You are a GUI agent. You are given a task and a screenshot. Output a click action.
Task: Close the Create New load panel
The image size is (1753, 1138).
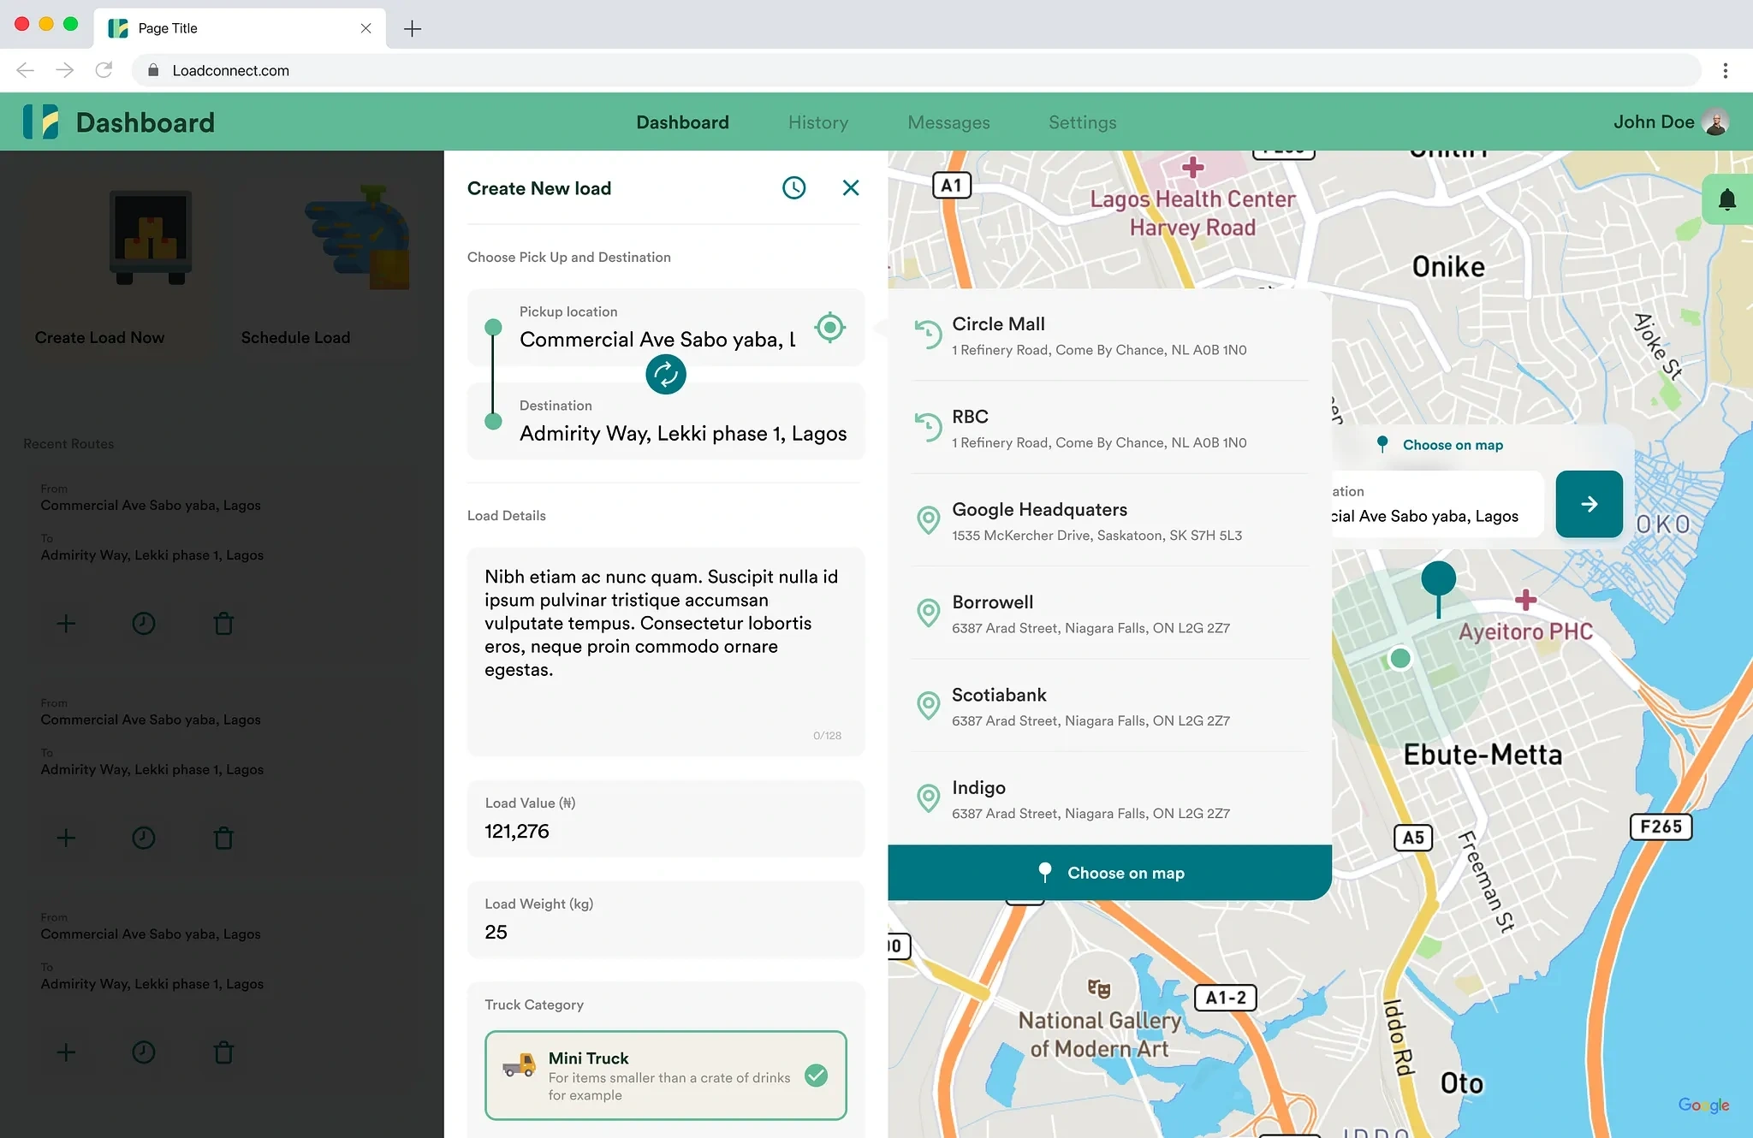(x=850, y=188)
